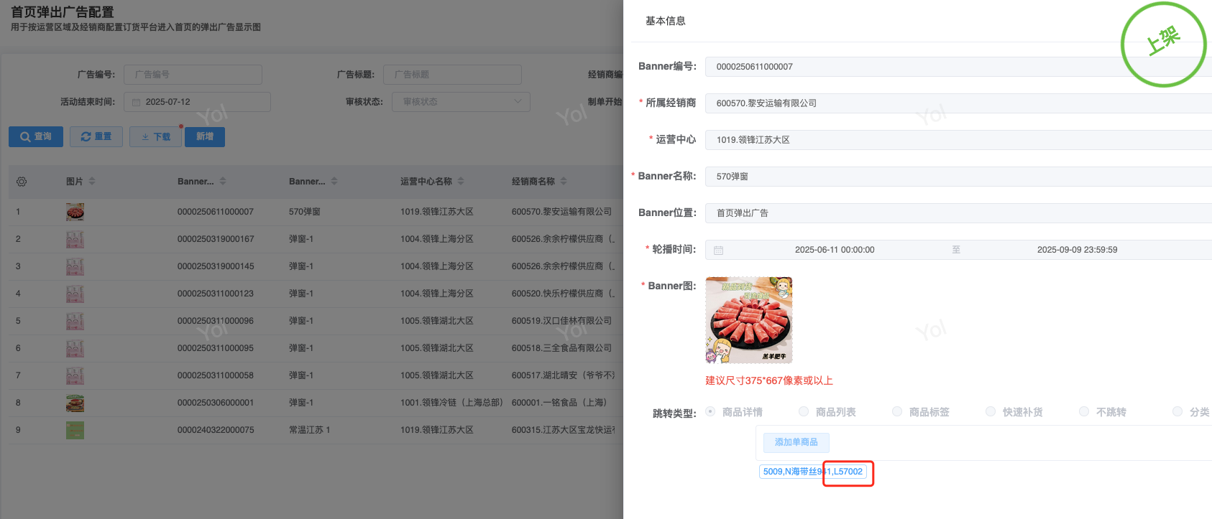Click the 活动结束时间 date field showing 2025-07-12
Image resolution: width=1212 pixels, height=519 pixels.
tap(197, 102)
